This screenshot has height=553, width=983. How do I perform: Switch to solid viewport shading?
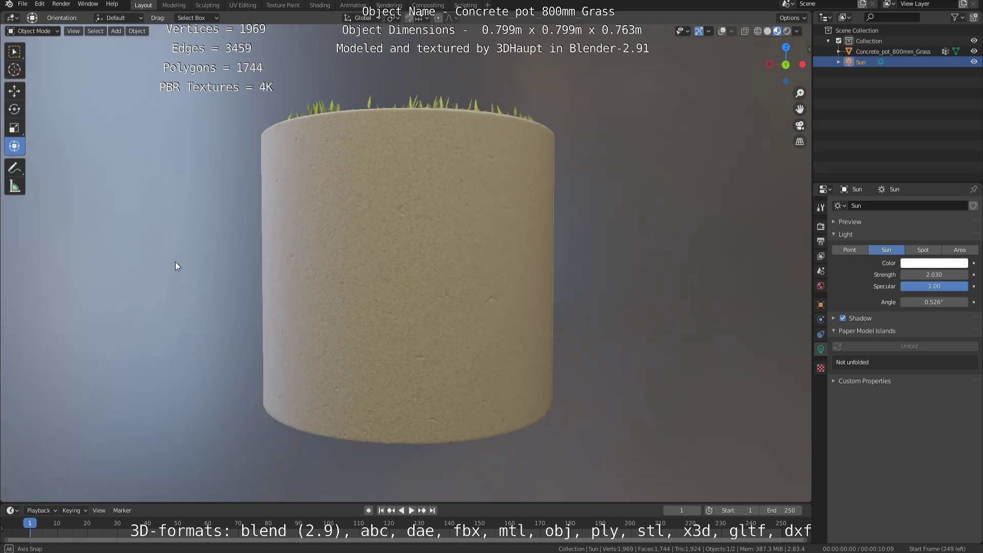[x=767, y=31]
